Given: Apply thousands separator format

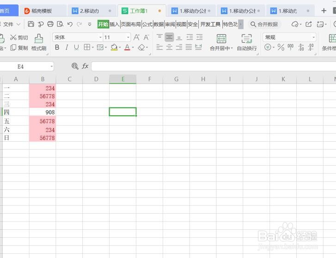Looking at the screenshot, I should (x=291, y=47).
